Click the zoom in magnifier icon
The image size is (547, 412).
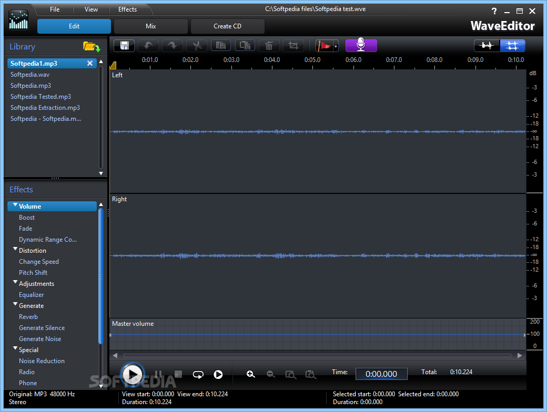pos(251,374)
